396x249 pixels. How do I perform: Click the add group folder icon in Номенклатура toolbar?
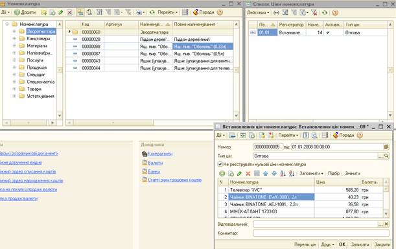click(x=43, y=12)
